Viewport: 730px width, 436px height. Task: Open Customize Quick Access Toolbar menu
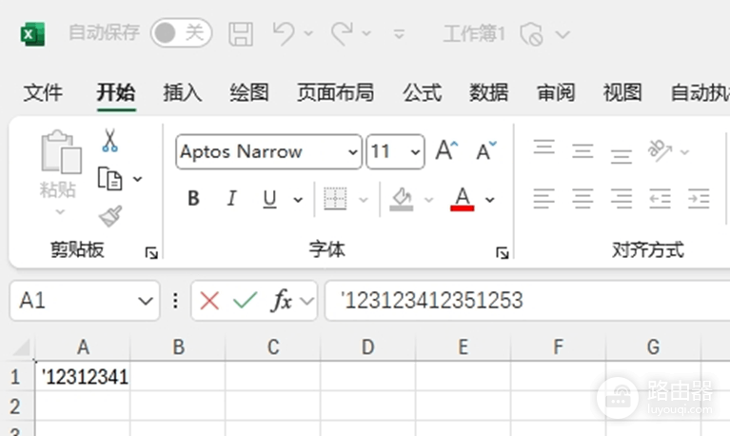tap(399, 34)
